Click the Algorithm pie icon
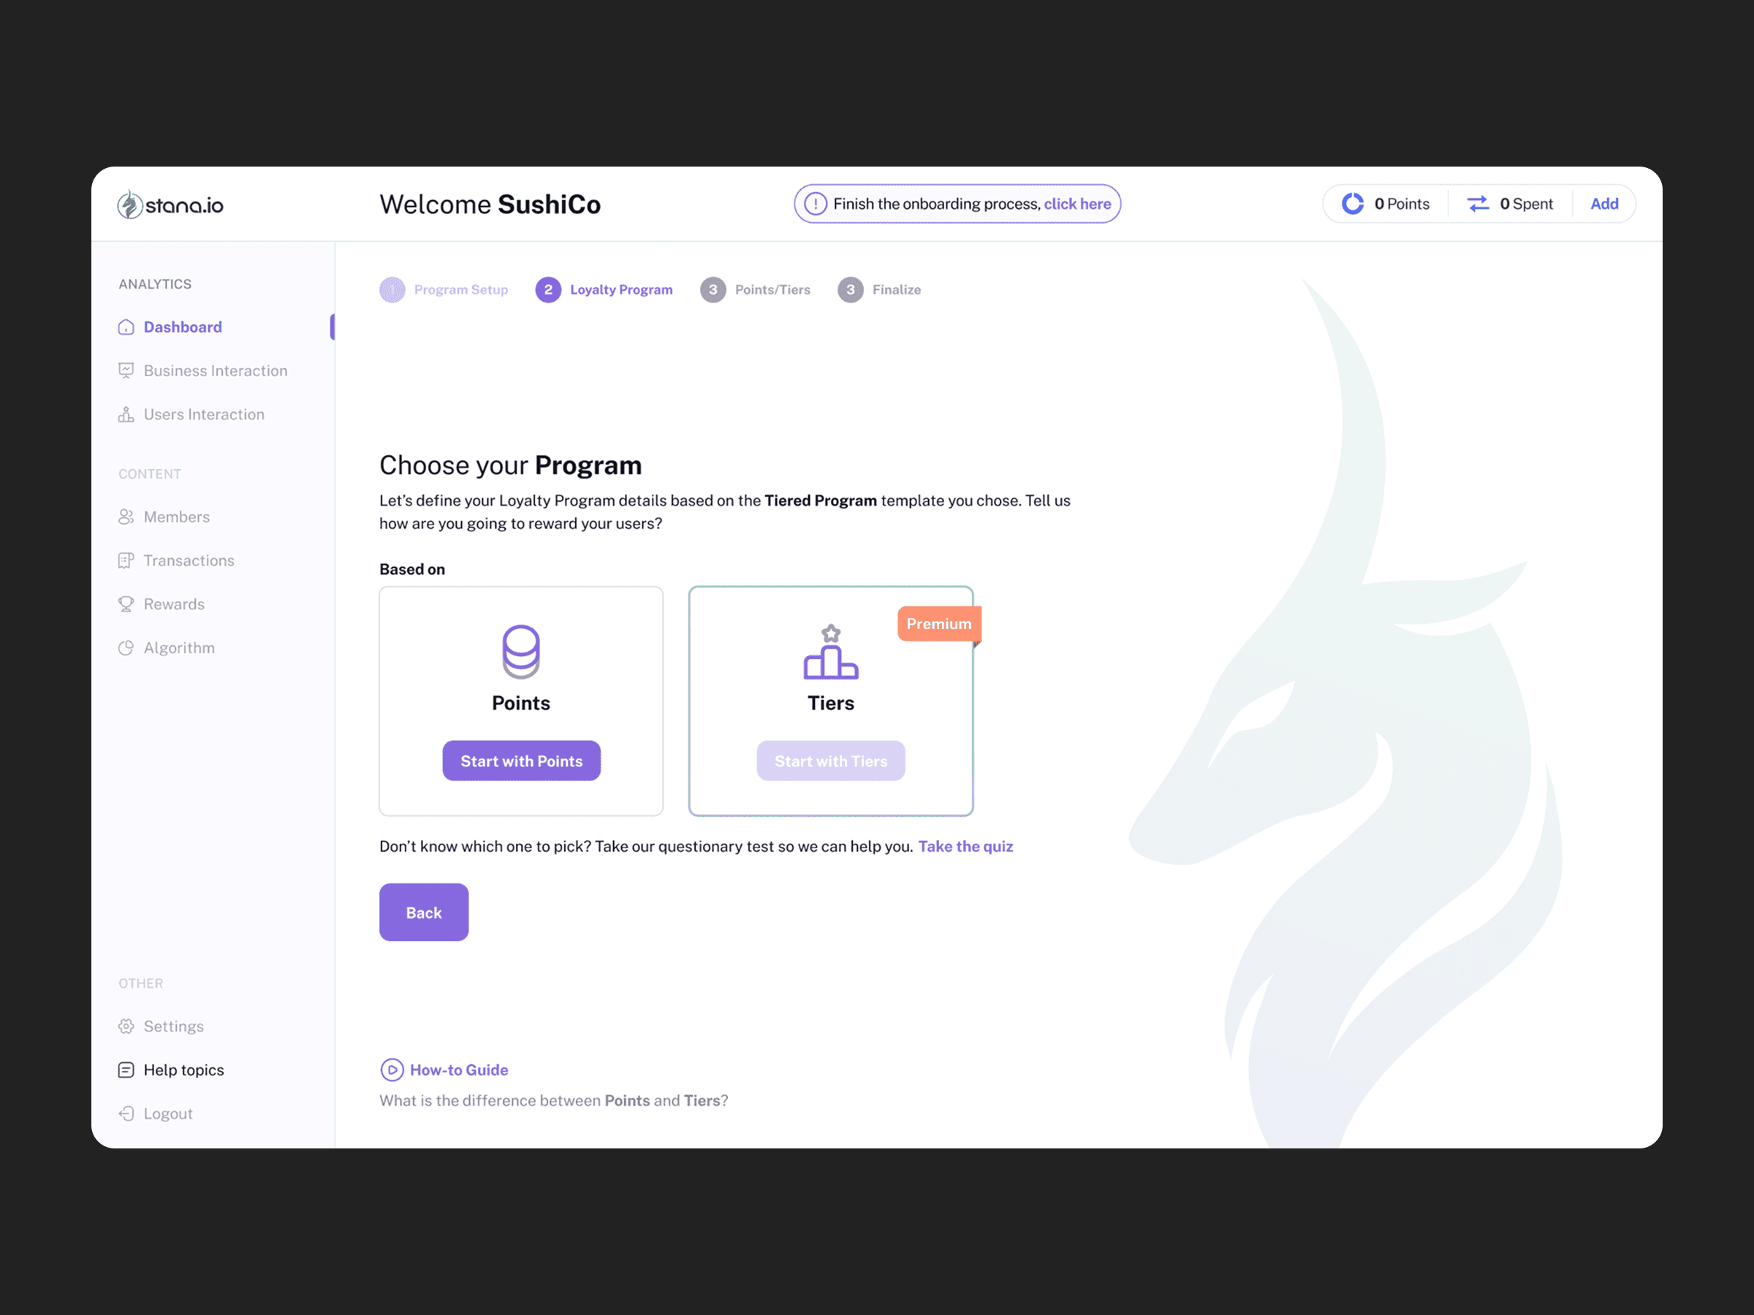 (x=126, y=647)
